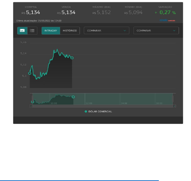Open the first COMPARAR dropdown

107,31
